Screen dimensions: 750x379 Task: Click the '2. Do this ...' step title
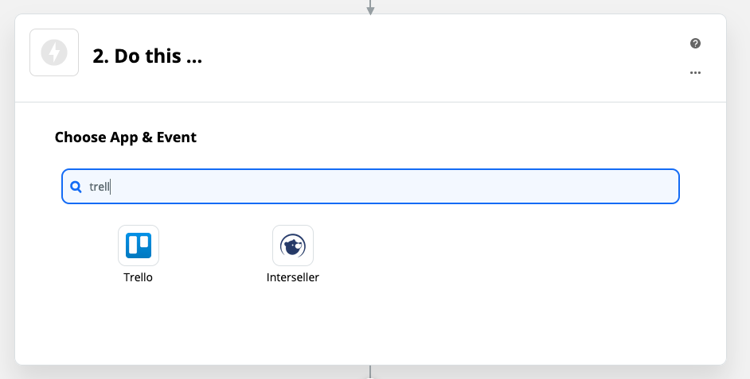[x=147, y=56]
